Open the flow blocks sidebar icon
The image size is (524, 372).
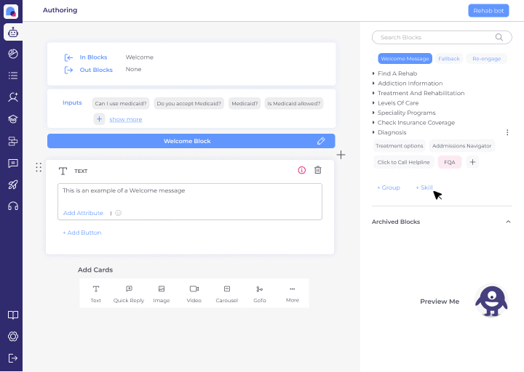click(x=12, y=142)
